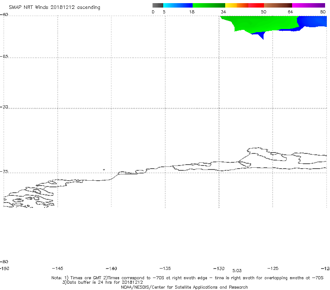Click the longitude label '-135'
The width and height of the screenshot is (330, 290).
[165, 268]
